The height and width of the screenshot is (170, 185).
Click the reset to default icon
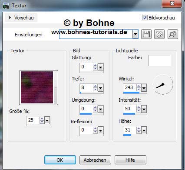[173, 34]
